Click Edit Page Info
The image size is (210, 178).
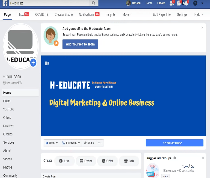point(162,14)
